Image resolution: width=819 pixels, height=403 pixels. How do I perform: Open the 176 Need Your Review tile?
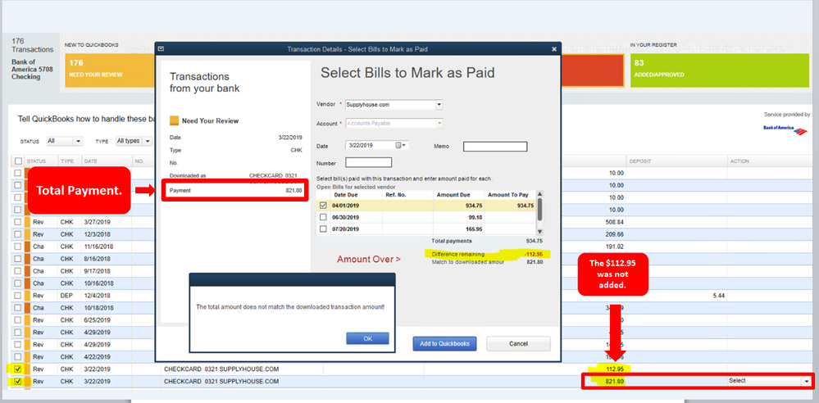[x=109, y=70]
